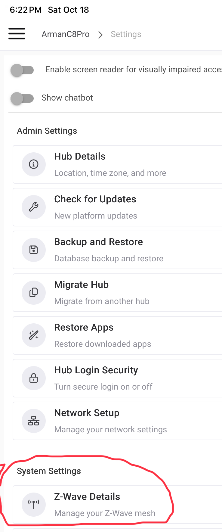Click the Backup and Restore disk icon

click(x=34, y=250)
